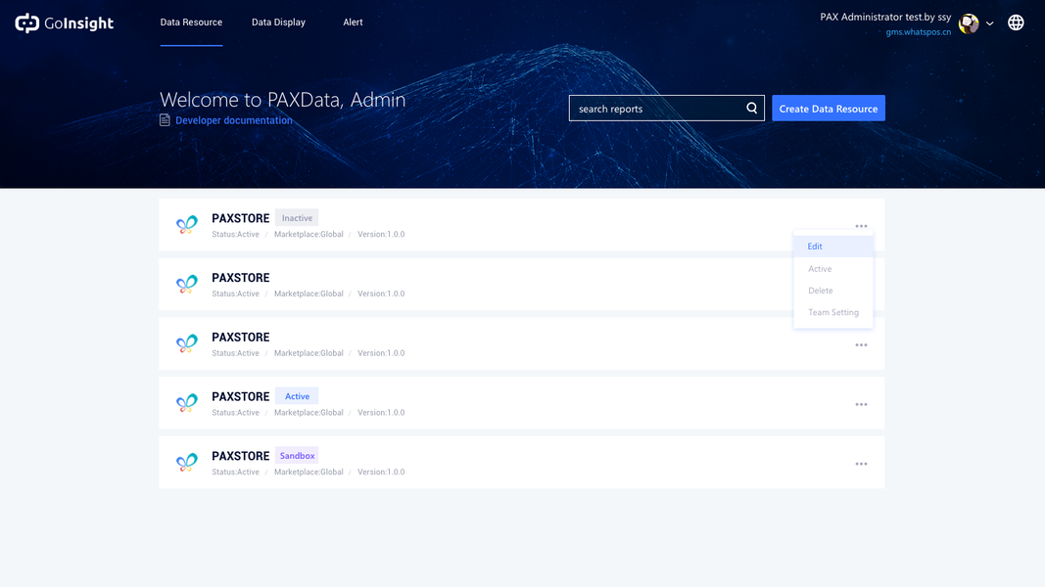Open more options for Inactive PAXSTORE
1045x587 pixels.
click(x=861, y=226)
